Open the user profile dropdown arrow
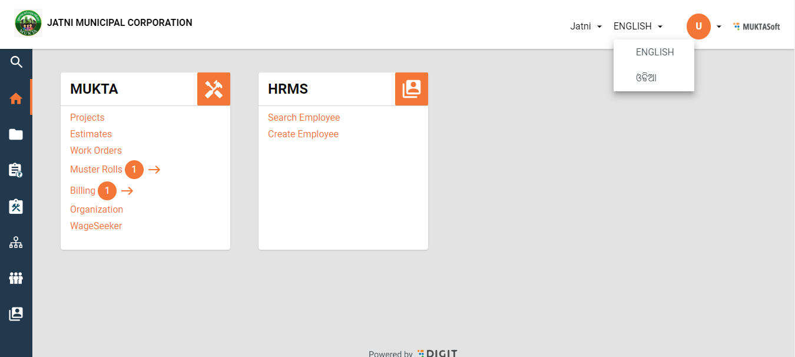The height and width of the screenshot is (357, 795). (x=719, y=27)
